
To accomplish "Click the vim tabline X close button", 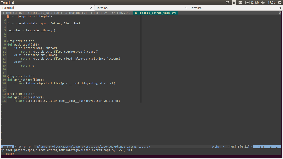I will 280,13.
